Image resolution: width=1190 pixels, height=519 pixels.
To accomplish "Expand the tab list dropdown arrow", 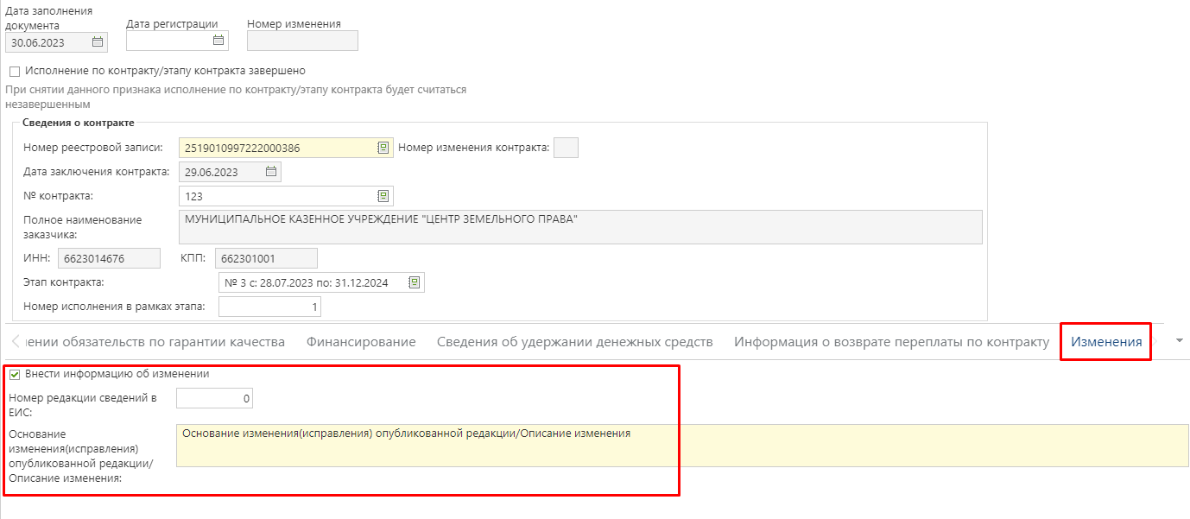I will point(1180,341).
